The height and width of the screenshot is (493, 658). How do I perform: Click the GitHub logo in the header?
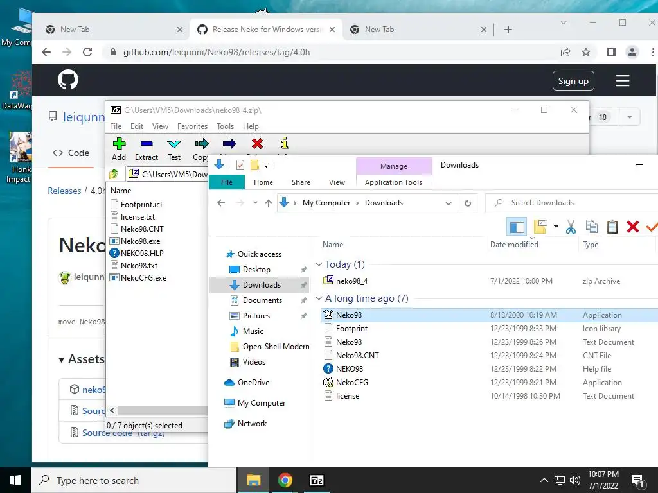[68, 80]
